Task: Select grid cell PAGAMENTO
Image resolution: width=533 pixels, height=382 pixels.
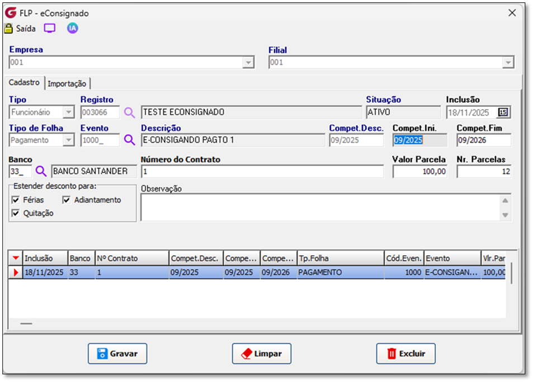Action: tap(341, 272)
